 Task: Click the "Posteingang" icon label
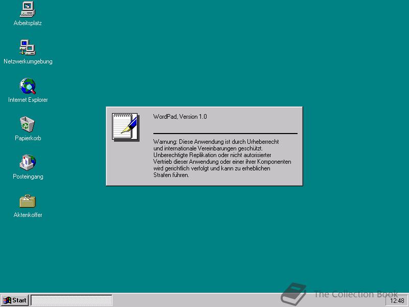pos(28,177)
